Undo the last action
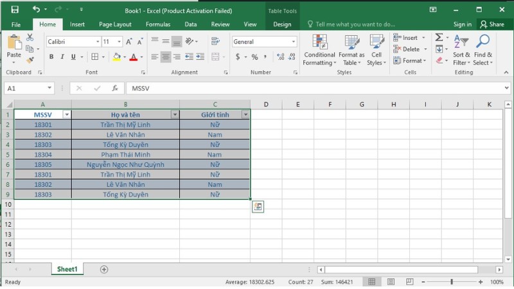Viewport: 514px width, 289px height. pos(36,10)
